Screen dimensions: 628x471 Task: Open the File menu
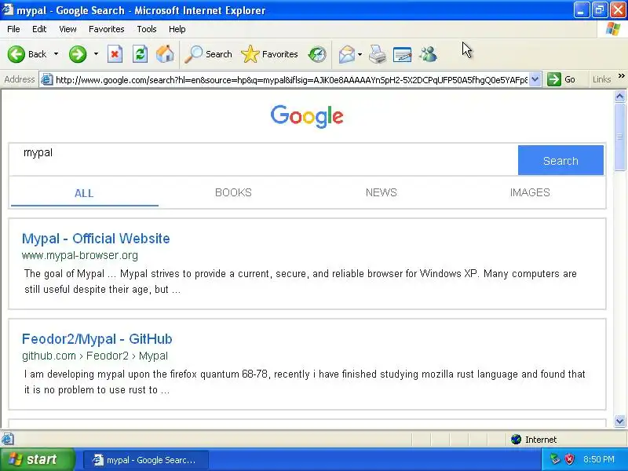[x=13, y=29]
